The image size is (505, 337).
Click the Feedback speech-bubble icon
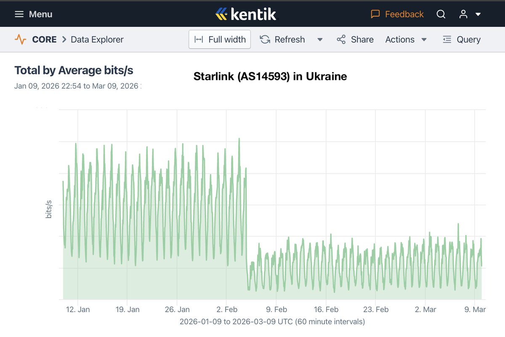pos(375,14)
